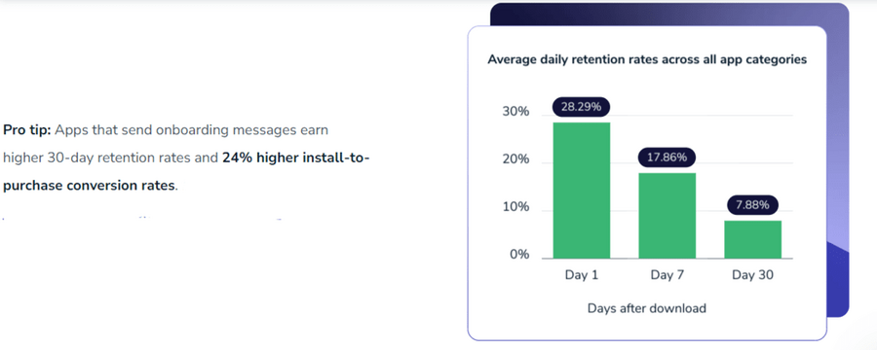Click 'purchase conversion rates' bold text
Viewport: 877px width, 350px height.
click(x=90, y=186)
